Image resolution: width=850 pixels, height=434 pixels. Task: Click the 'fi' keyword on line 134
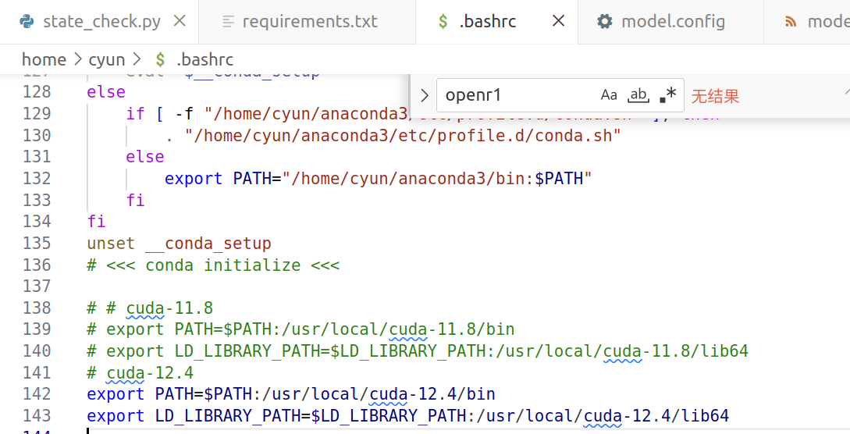pos(97,222)
